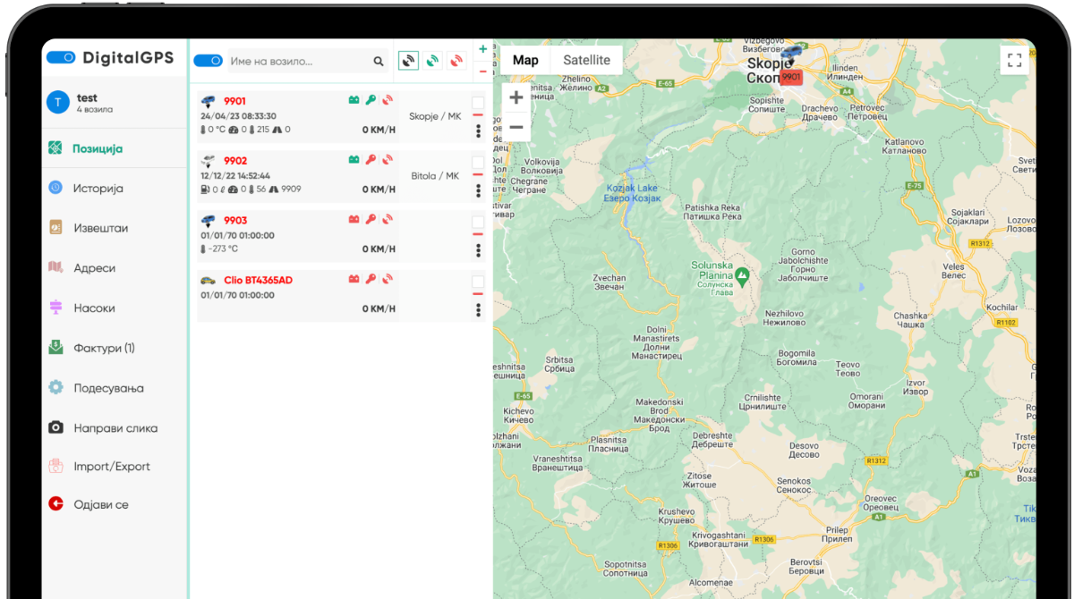Open the three-dot menu for 9901
Viewport: 1074px width, 599px height.
pos(479,131)
